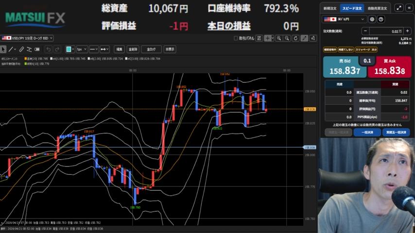
Task: Click the 総資産 value 10,067円
Action: (168, 8)
